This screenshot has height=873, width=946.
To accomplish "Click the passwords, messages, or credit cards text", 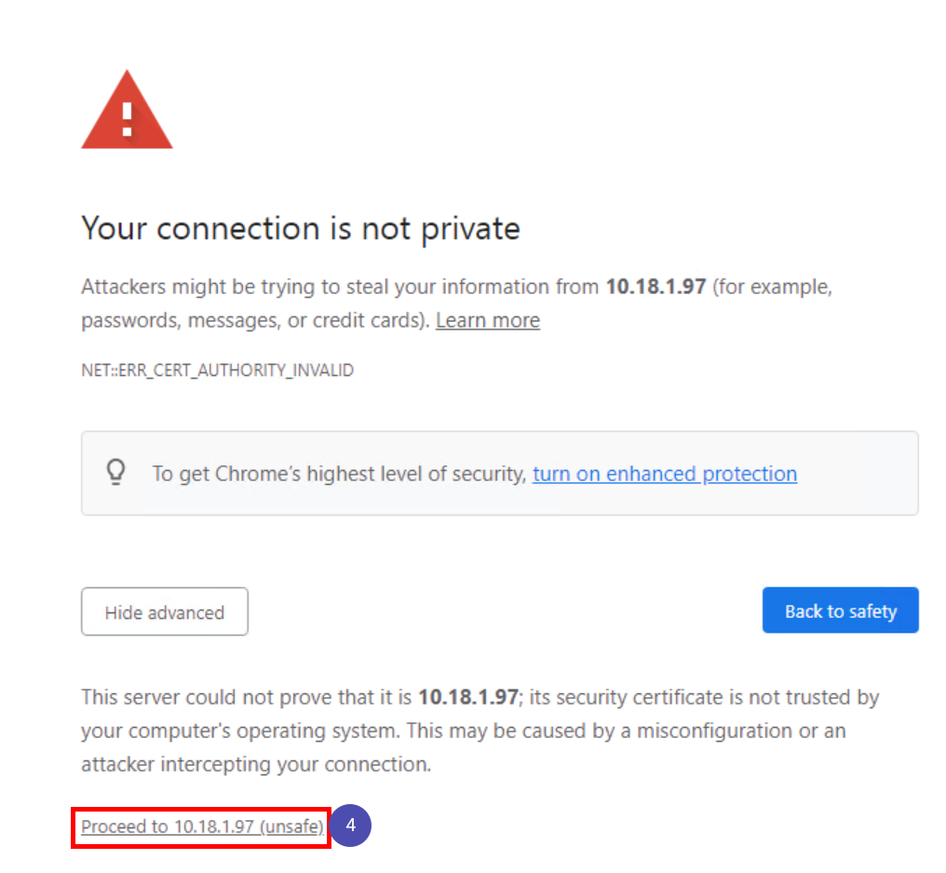I will (x=255, y=320).
